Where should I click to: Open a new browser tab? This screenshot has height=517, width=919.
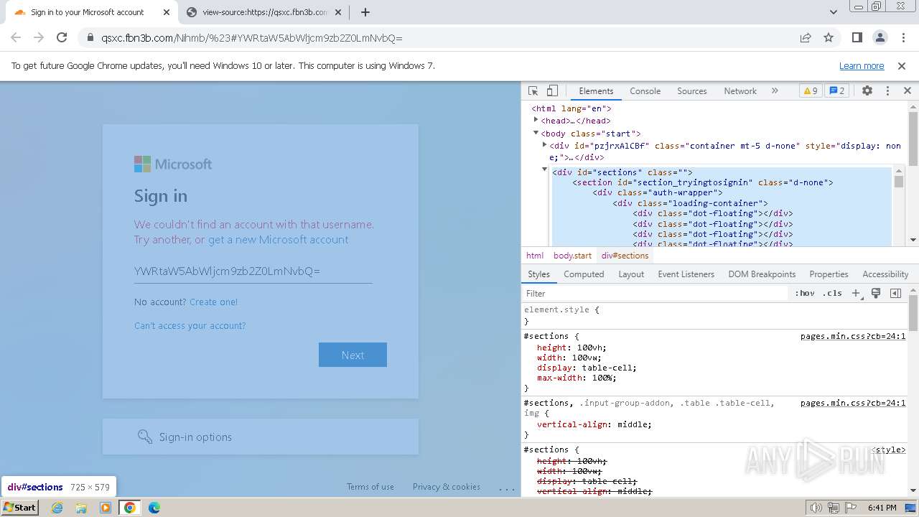click(x=365, y=12)
